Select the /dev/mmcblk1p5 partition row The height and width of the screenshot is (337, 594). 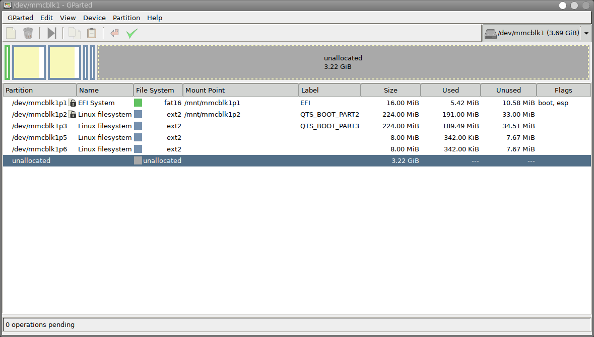297,138
